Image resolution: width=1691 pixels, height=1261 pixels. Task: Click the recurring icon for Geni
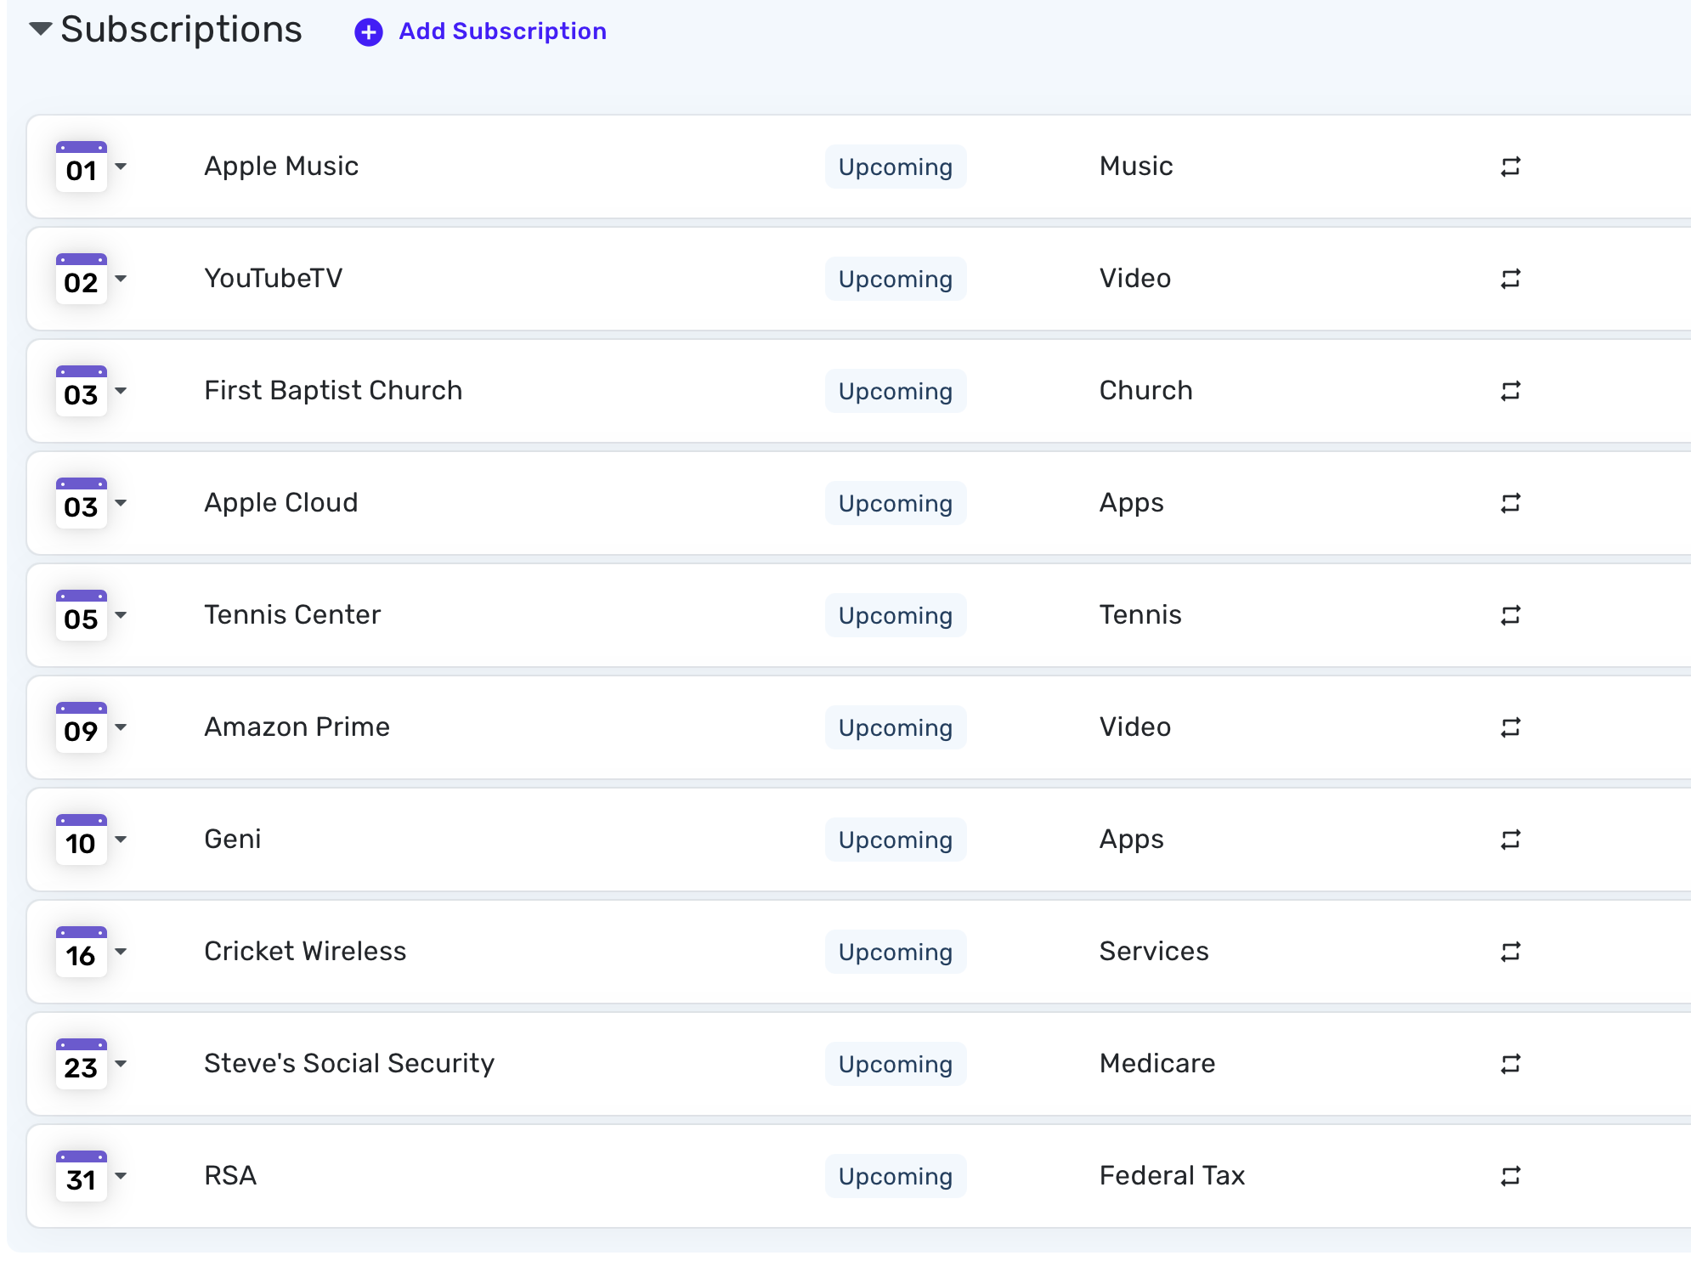[1510, 840]
